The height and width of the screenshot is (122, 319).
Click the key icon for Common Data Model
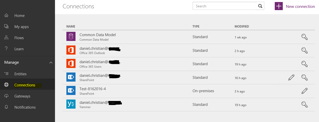tap(305, 37)
